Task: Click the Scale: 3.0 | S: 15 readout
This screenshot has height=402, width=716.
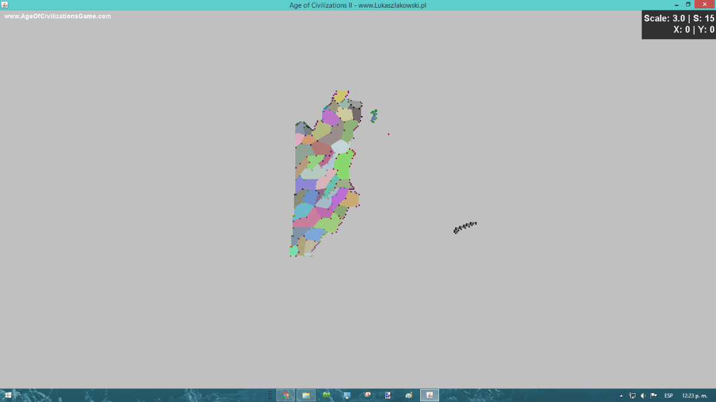Action: click(x=679, y=18)
